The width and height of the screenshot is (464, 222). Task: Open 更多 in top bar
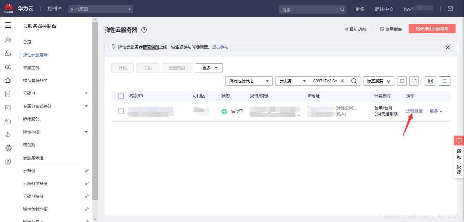pos(360,9)
